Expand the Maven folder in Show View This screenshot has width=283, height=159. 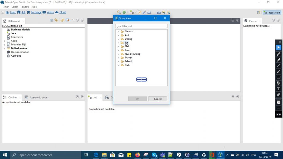coord(118,58)
